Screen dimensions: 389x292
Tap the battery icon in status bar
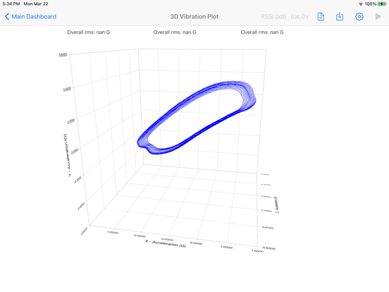pyautogui.click(x=381, y=4)
